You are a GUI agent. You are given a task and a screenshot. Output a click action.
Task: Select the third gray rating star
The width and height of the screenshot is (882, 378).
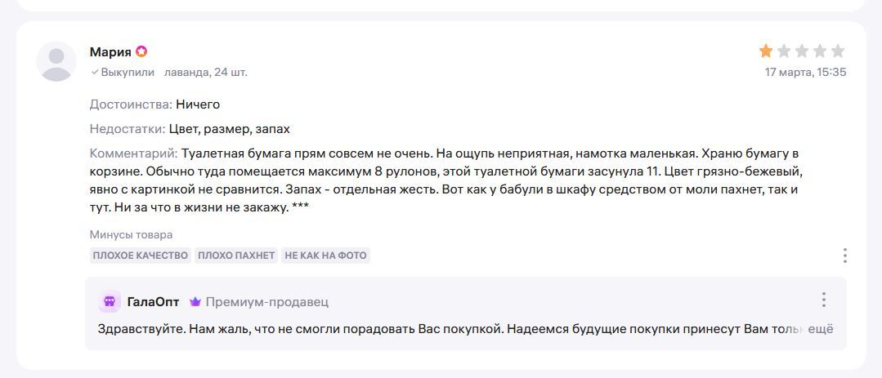[x=802, y=51]
